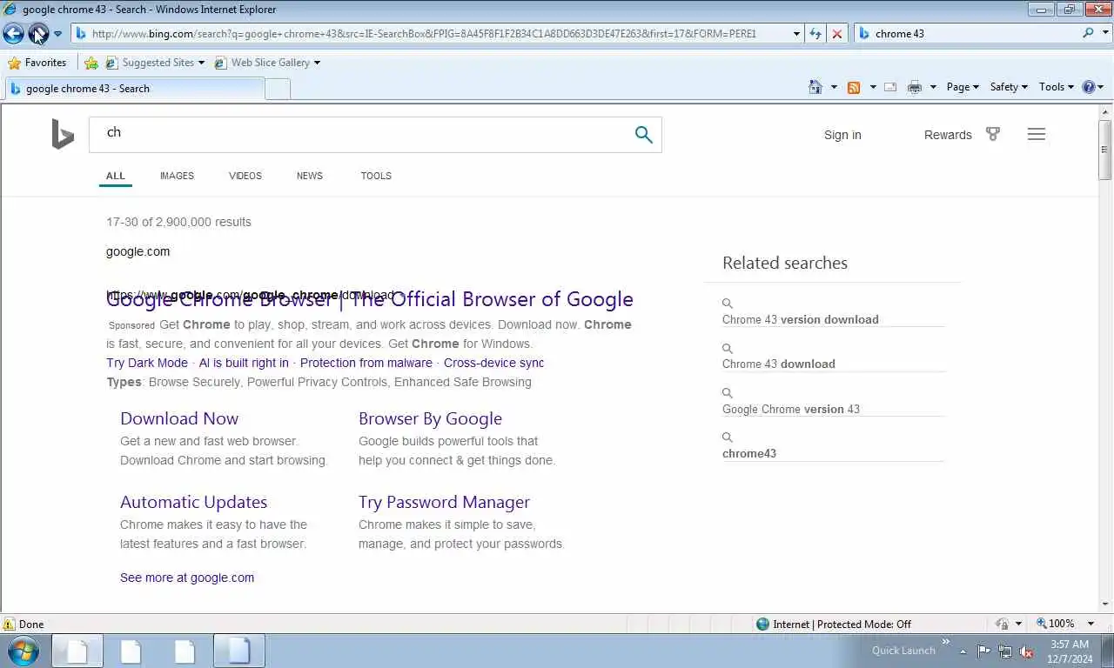Open the Browser By Google sitelink
The width and height of the screenshot is (1114, 668).
430,418
